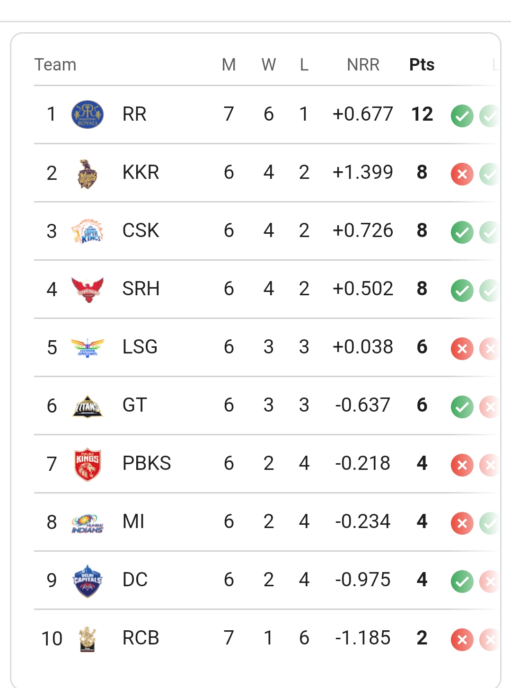
Task: Select RCB's points value 2
Action: tap(422, 638)
